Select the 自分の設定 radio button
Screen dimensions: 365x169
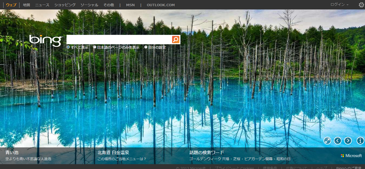[x=146, y=47]
